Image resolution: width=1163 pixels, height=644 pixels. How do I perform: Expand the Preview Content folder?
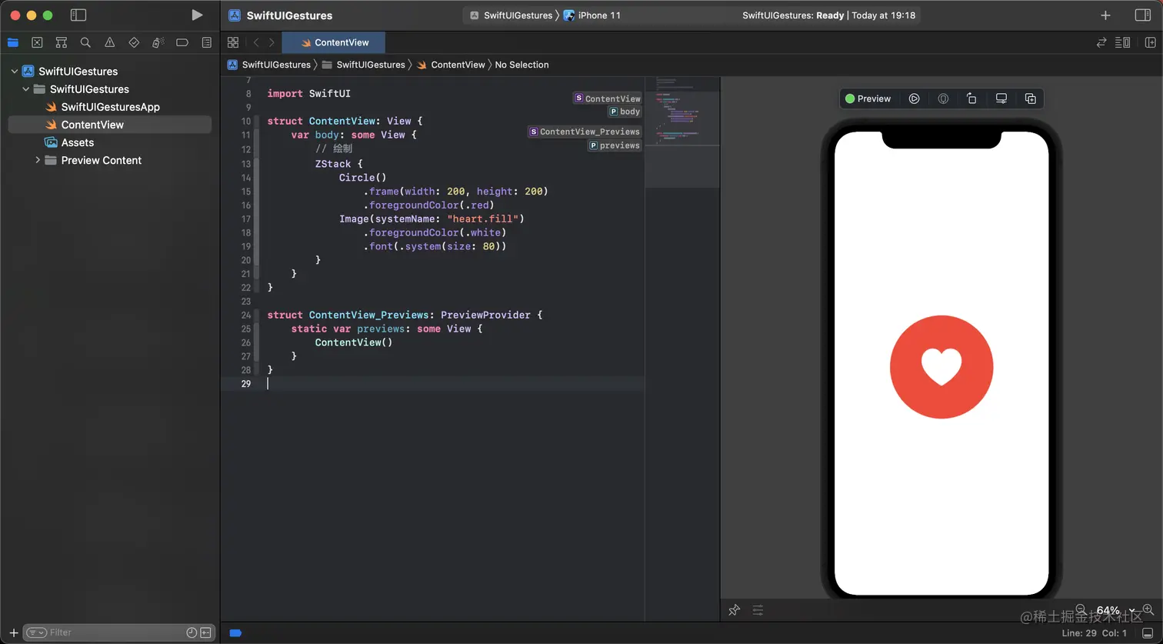[x=37, y=160]
